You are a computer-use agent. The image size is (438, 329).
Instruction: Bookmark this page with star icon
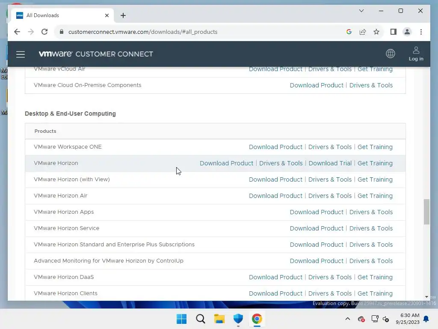(x=376, y=32)
